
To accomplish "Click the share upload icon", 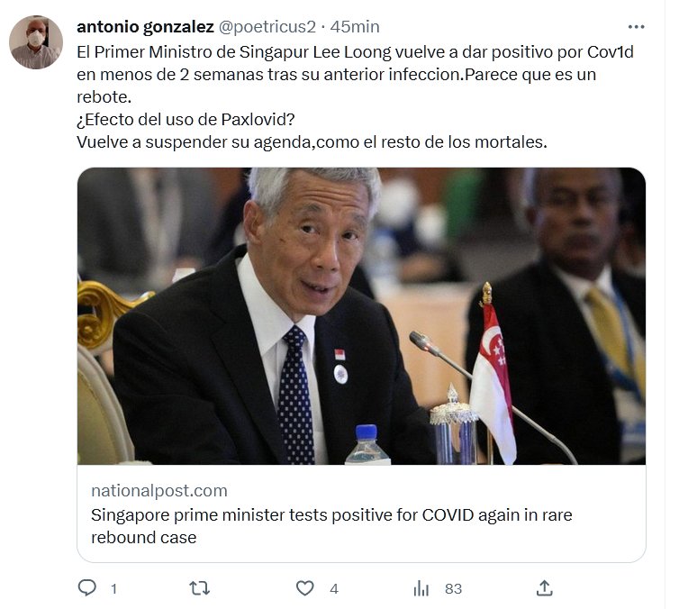I will coord(544,588).
